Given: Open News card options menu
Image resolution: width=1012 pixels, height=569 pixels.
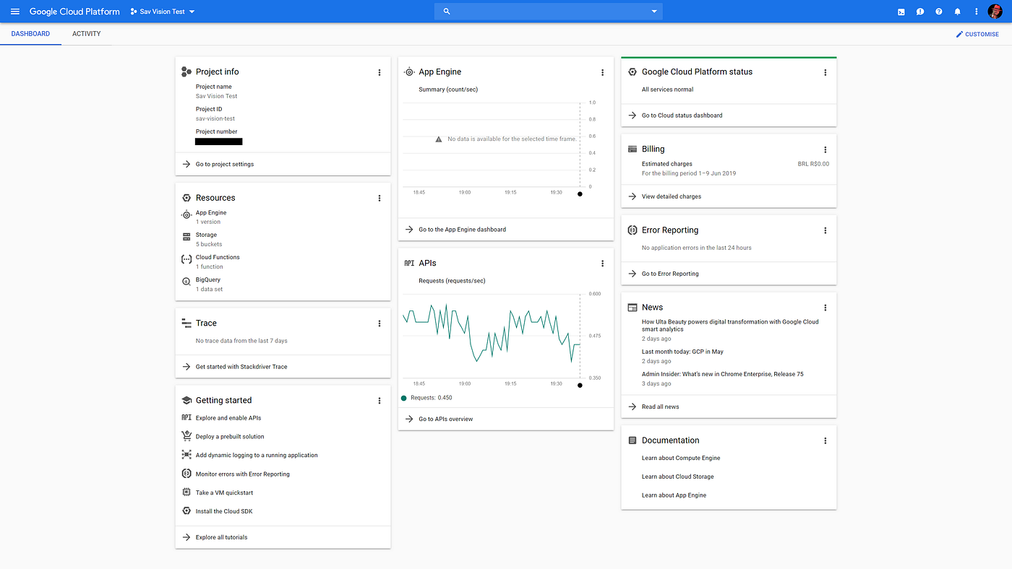Looking at the screenshot, I should 826,308.
